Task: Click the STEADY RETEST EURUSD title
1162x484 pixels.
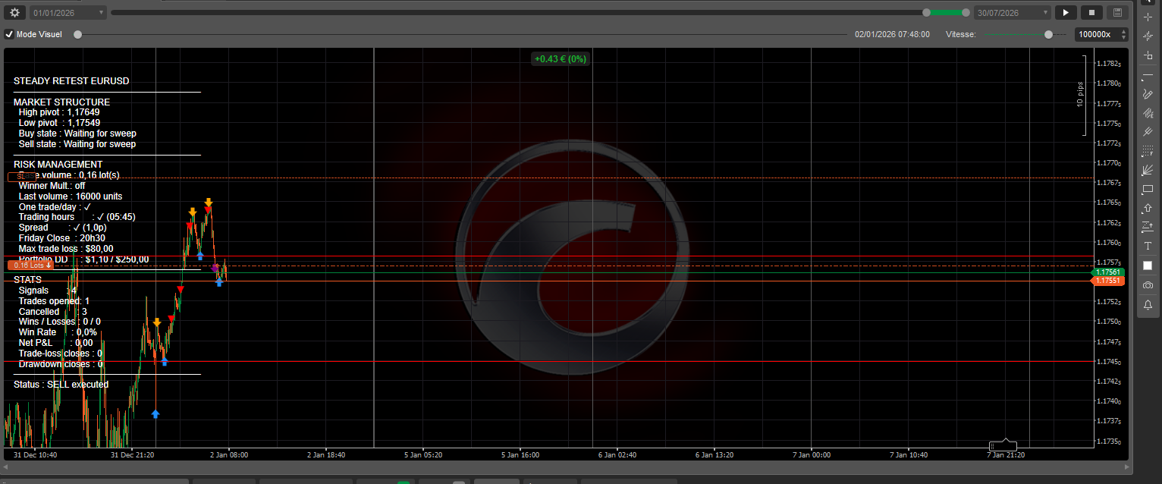Action: [71, 81]
